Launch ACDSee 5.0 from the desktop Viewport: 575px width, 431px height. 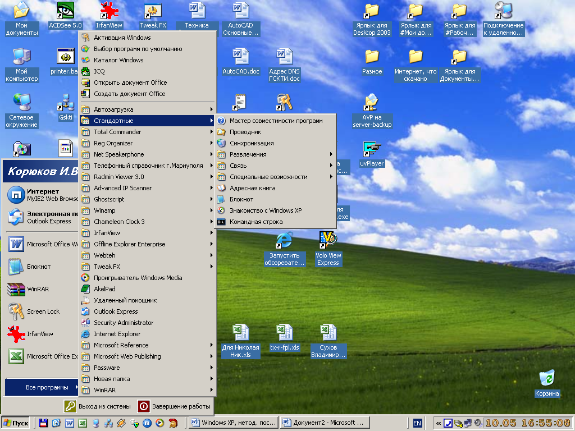coord(65,15)
